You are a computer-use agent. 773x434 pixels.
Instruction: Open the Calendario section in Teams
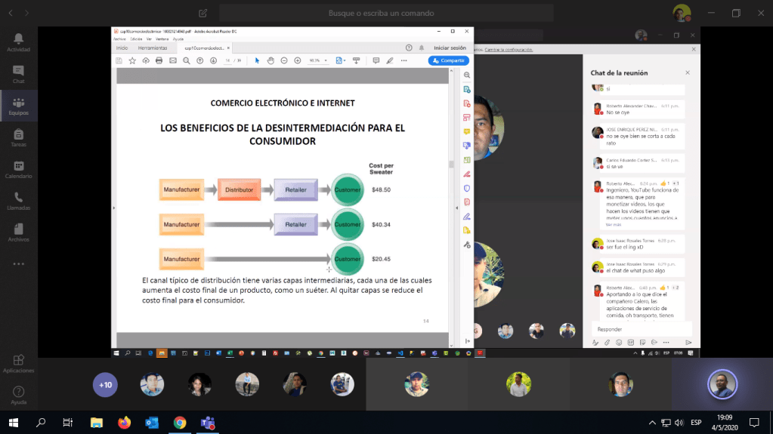tap(18, 169)
